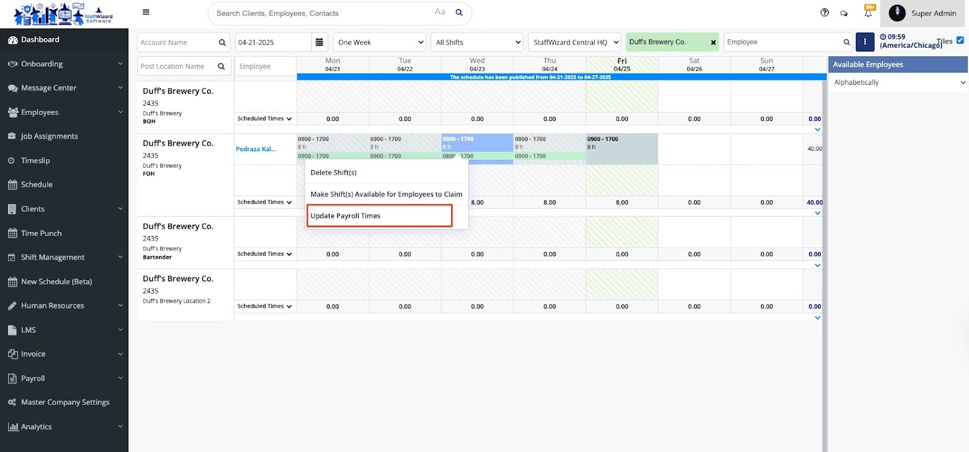Image resolution: width=969 pixels, height=452 pixels.
Task: Click the help question mark icon
Action: click(824, 13)
